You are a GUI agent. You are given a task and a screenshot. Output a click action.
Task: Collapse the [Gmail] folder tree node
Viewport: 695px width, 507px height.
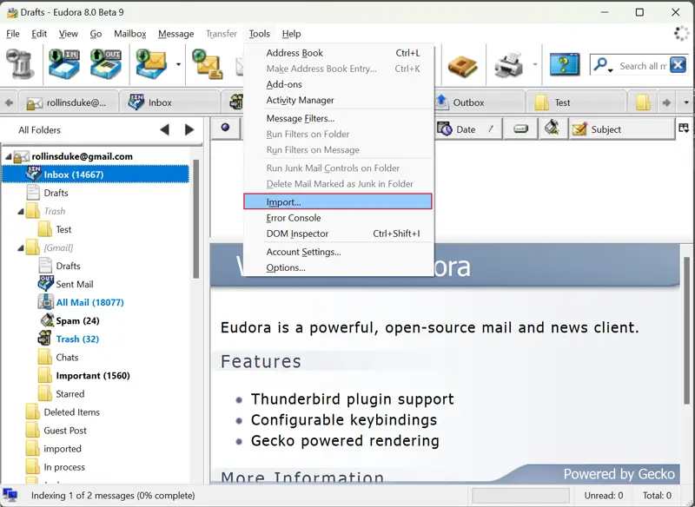[20, 248]
